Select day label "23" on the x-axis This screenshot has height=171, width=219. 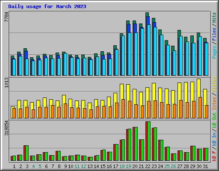pyautogui.click(x=154, y=166)
